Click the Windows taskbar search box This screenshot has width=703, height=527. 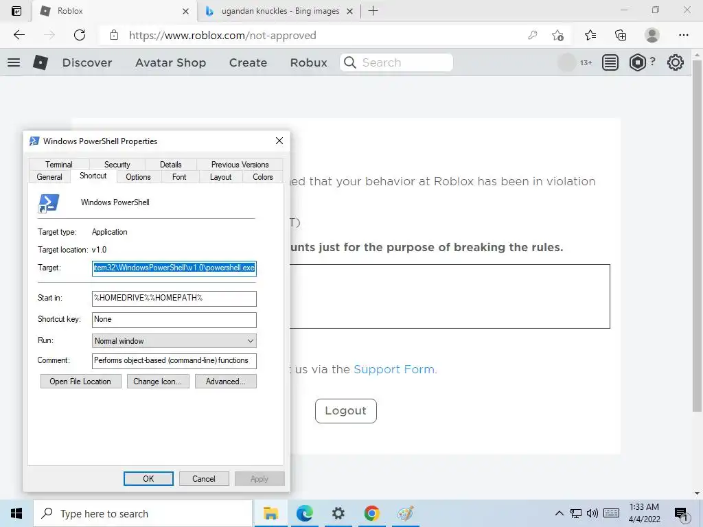[x=143, y=513]
